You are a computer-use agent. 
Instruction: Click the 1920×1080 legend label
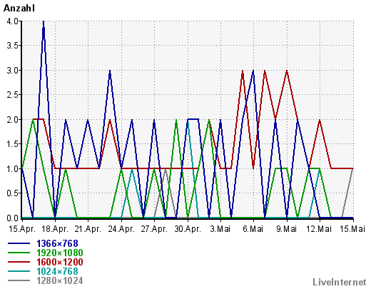click(60, 253)
